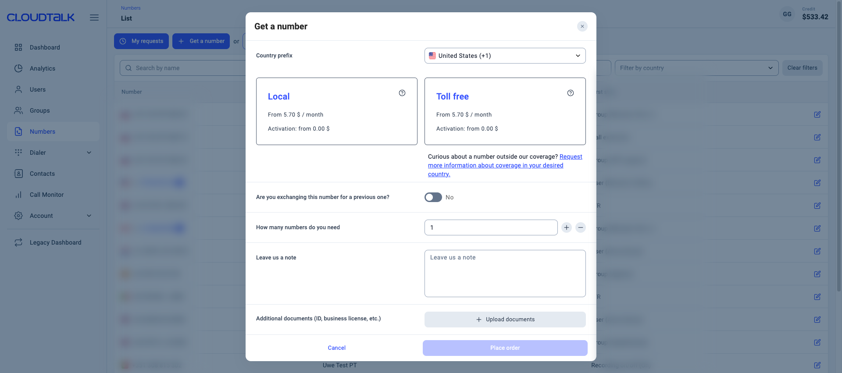Open the Numbers section in the sidebar
The width and height of the screenshot is (842, 373).
coord(42,131)
